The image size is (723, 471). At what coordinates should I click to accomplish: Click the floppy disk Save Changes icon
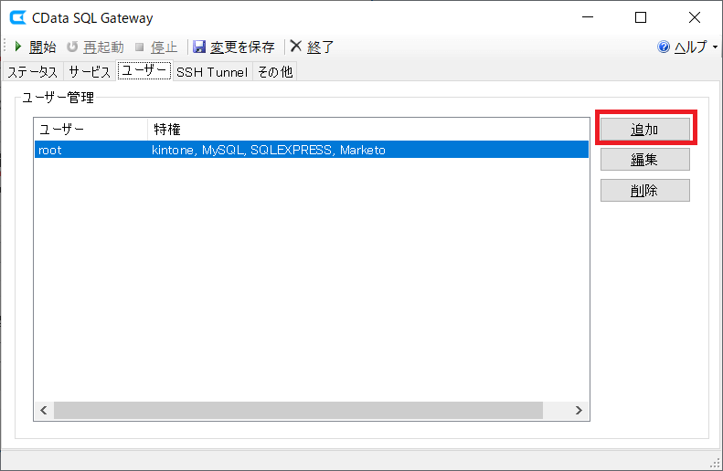tap(199, 47)
